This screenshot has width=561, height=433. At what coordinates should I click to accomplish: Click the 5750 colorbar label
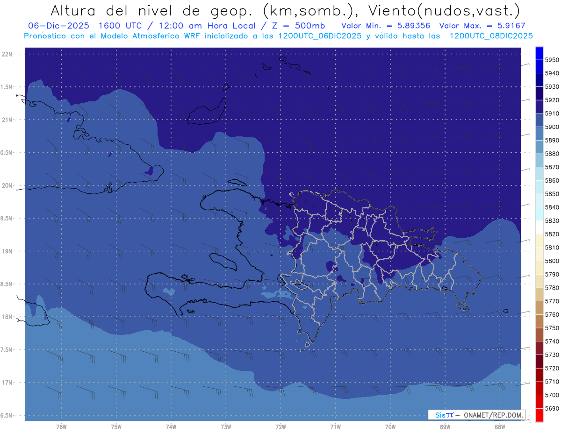[x=552, y=328]
